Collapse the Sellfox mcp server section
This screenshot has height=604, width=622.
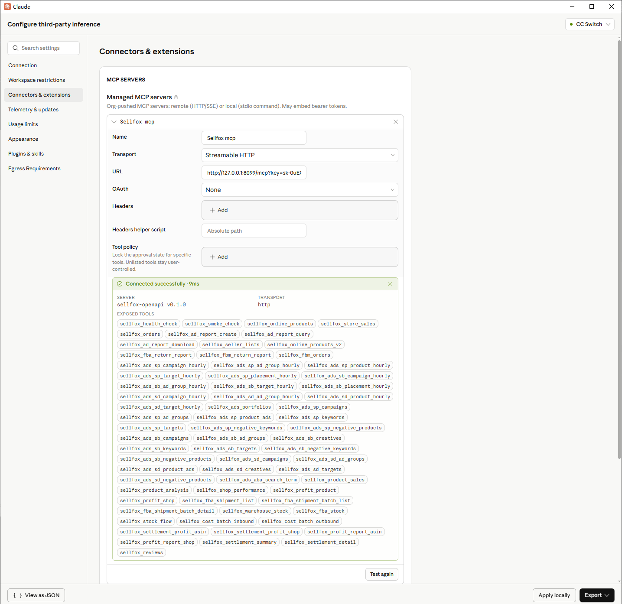114,122
